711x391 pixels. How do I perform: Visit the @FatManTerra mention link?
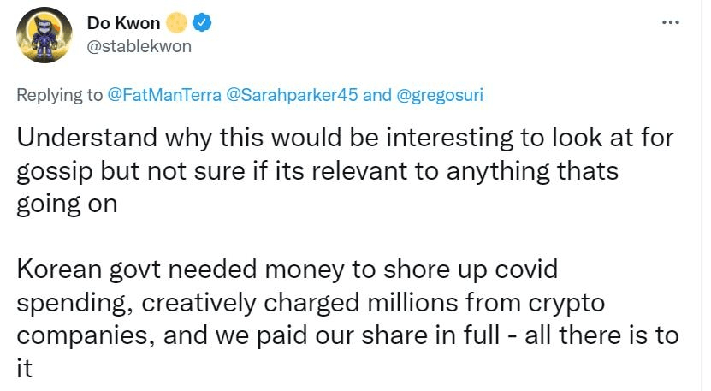tap(163, 95)
